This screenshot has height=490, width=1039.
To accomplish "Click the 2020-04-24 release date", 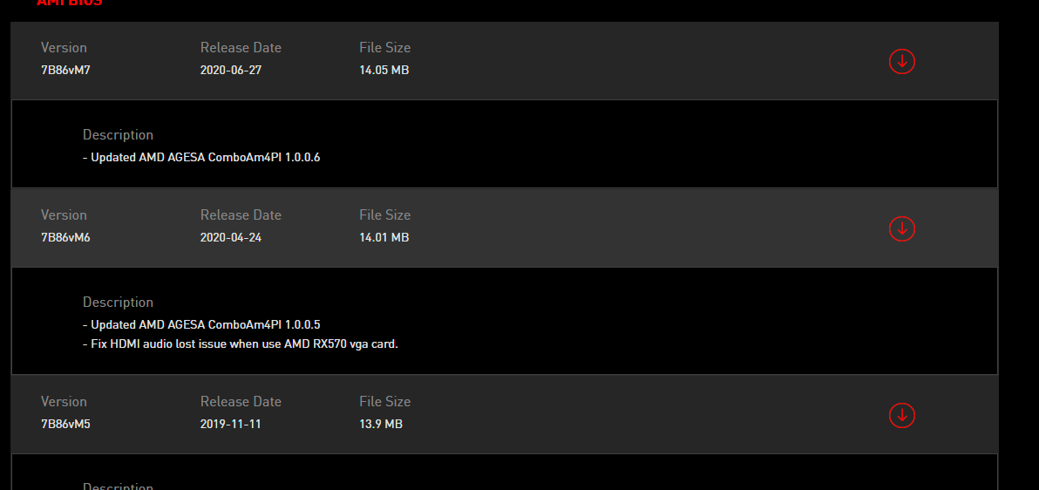I will (231, 237).
